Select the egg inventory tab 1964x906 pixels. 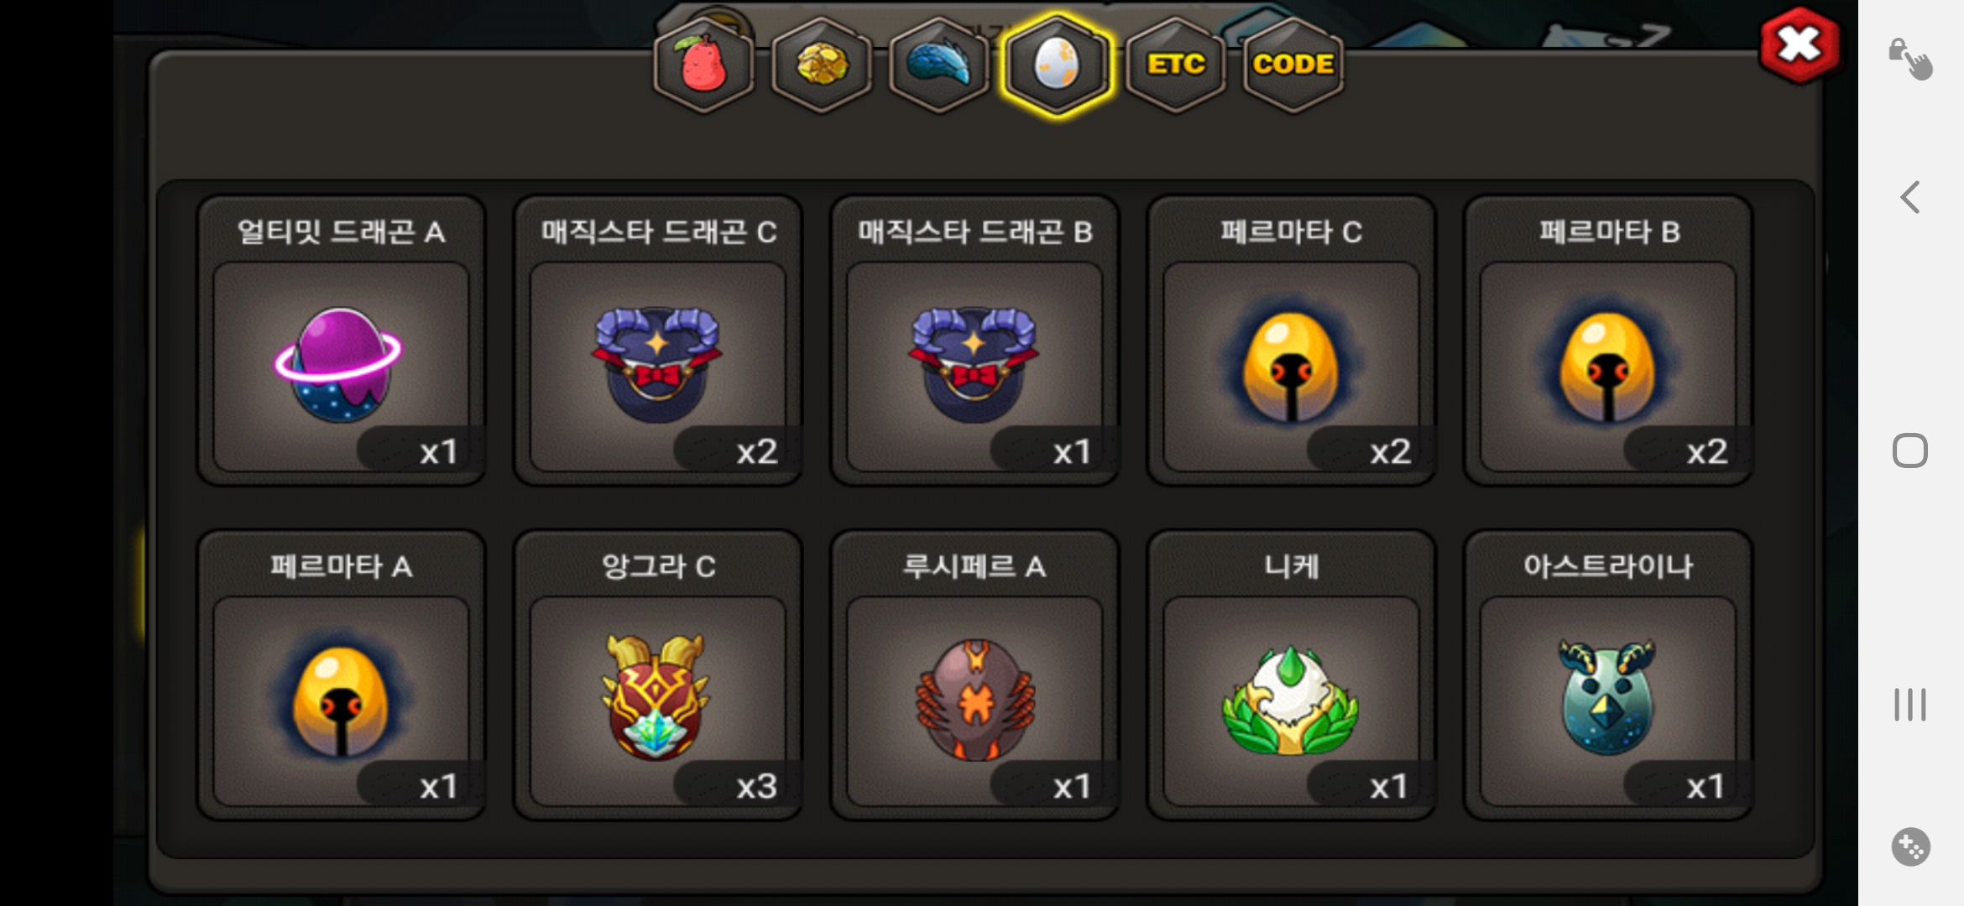click(1057, 65)
